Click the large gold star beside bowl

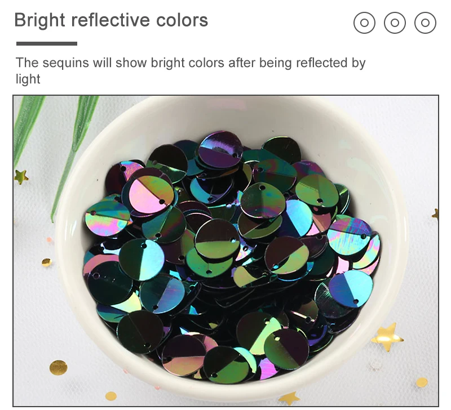click(387, 337)
